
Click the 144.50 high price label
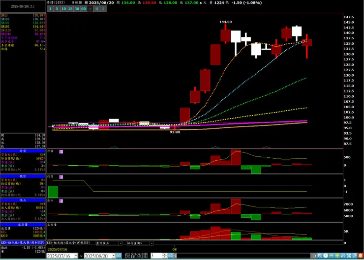click(225, 22)
